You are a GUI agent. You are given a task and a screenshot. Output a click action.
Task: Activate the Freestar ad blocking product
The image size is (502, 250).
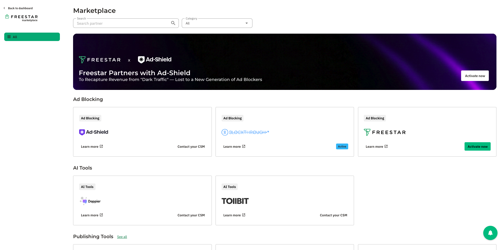477,146
